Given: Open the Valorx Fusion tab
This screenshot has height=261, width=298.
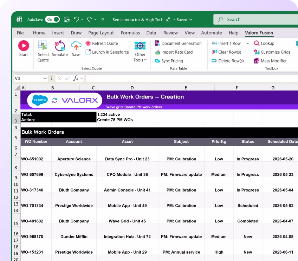Looking at the screenshot, I should (x=259, y=33).
